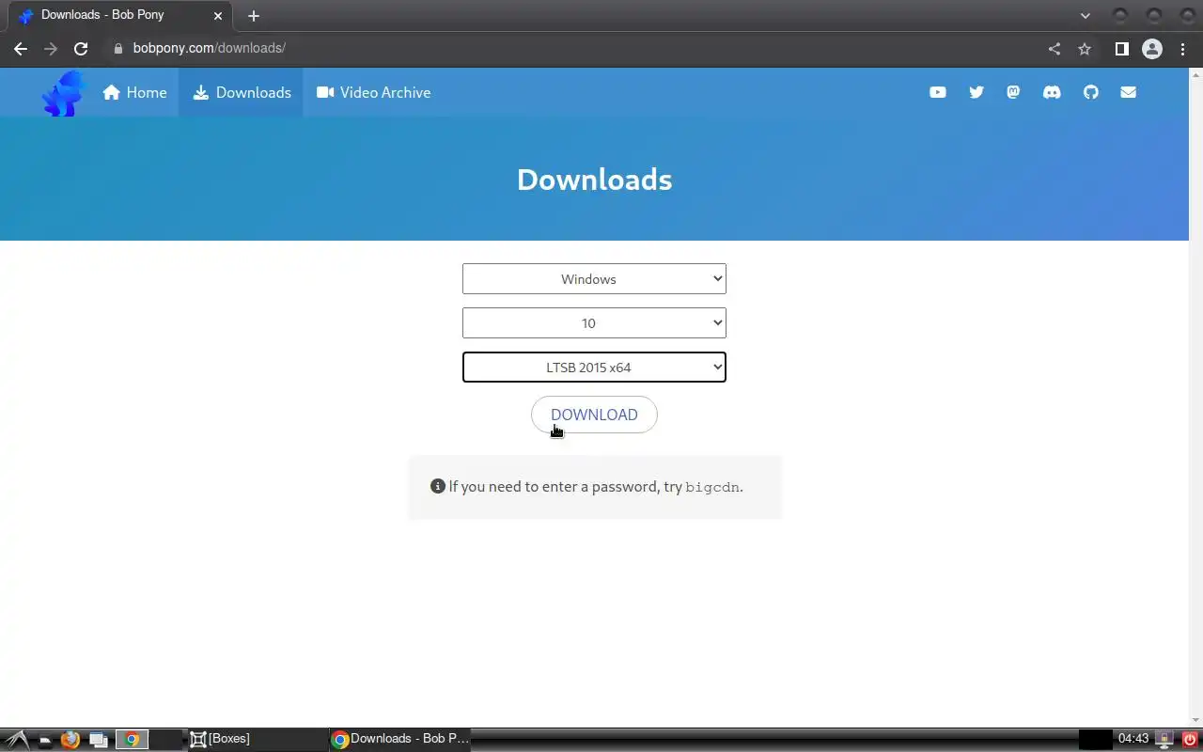Select Downloads in site navigation
The width and height of the screenshot is (1203, 752).
click(x=242, y=92)
